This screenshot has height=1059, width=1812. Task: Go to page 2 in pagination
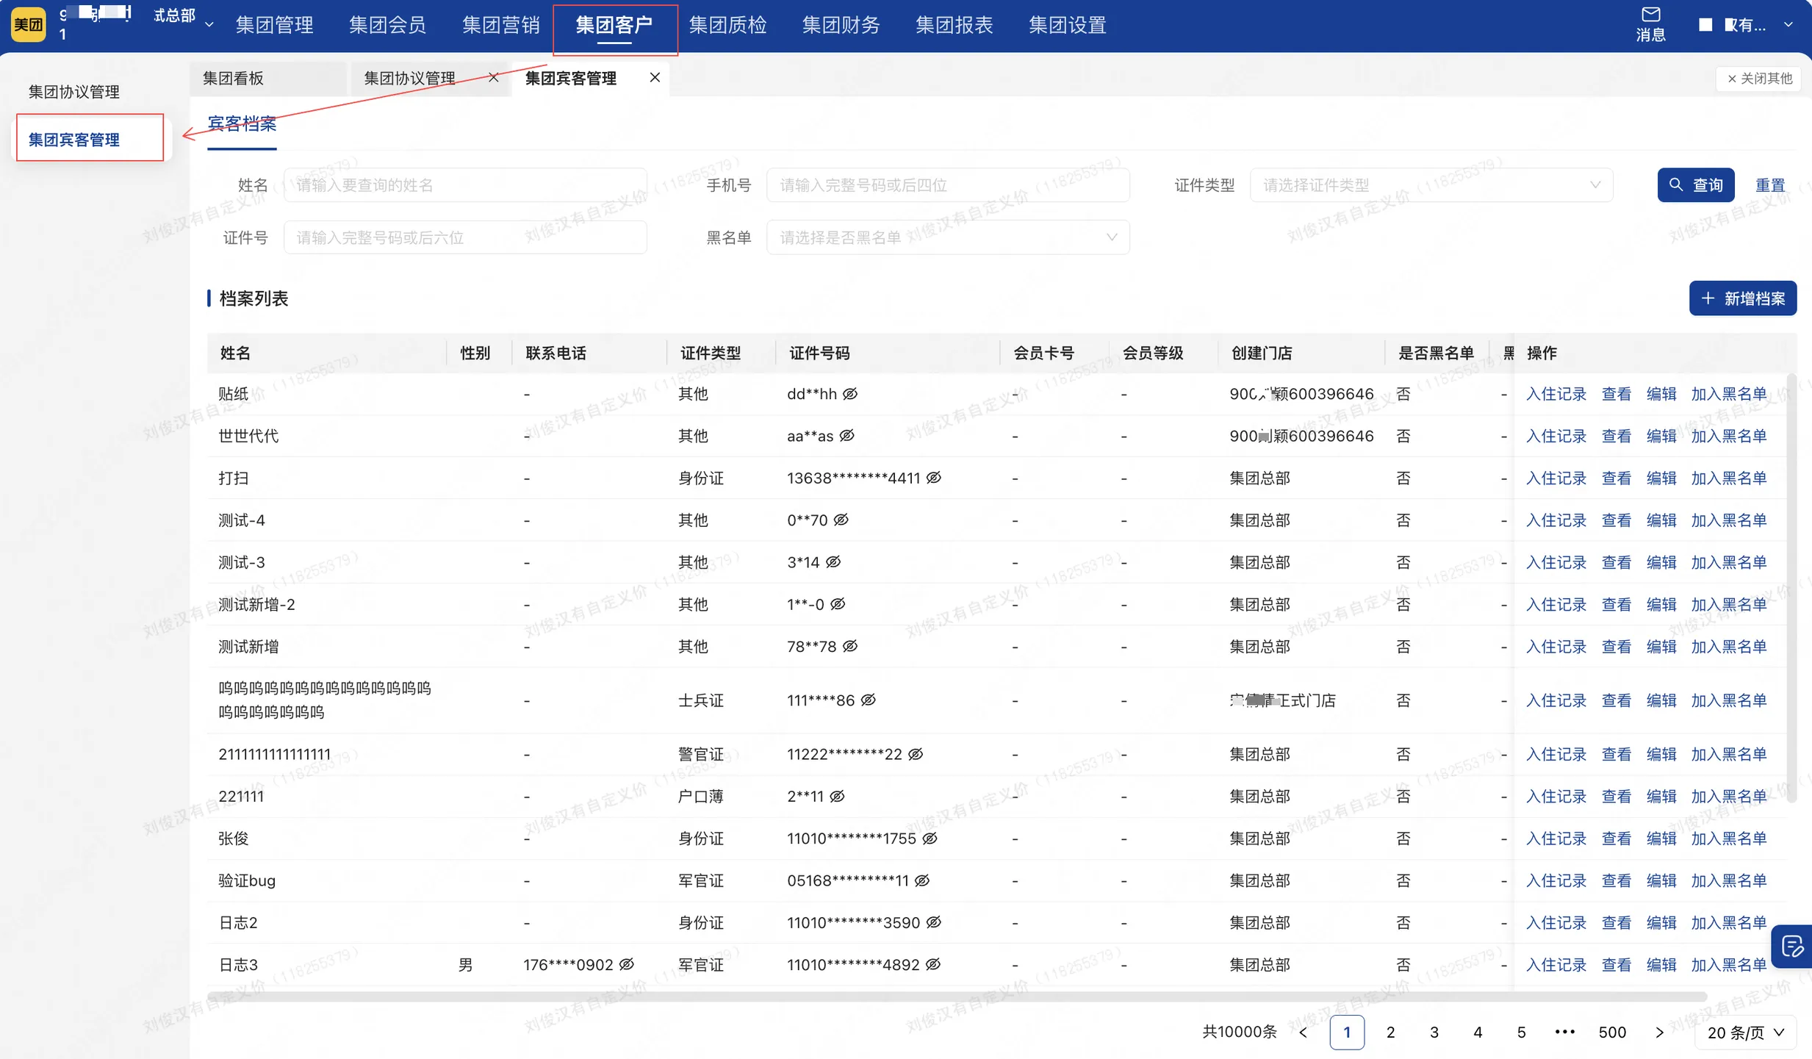(1391, 1032)
